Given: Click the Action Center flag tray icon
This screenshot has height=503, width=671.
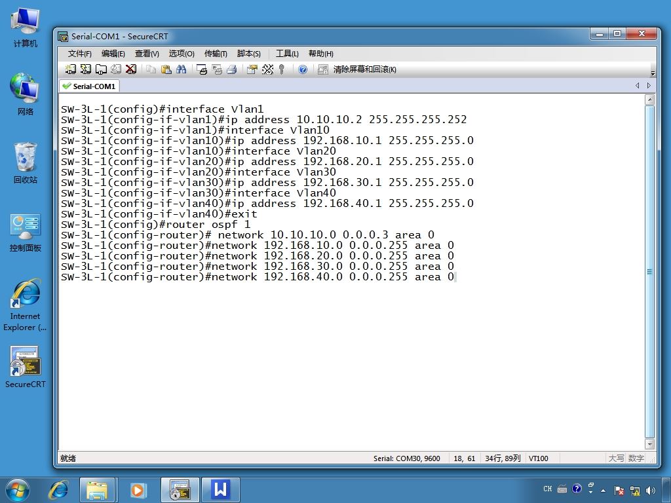Looking at the screenshot, I should point(619,491).
